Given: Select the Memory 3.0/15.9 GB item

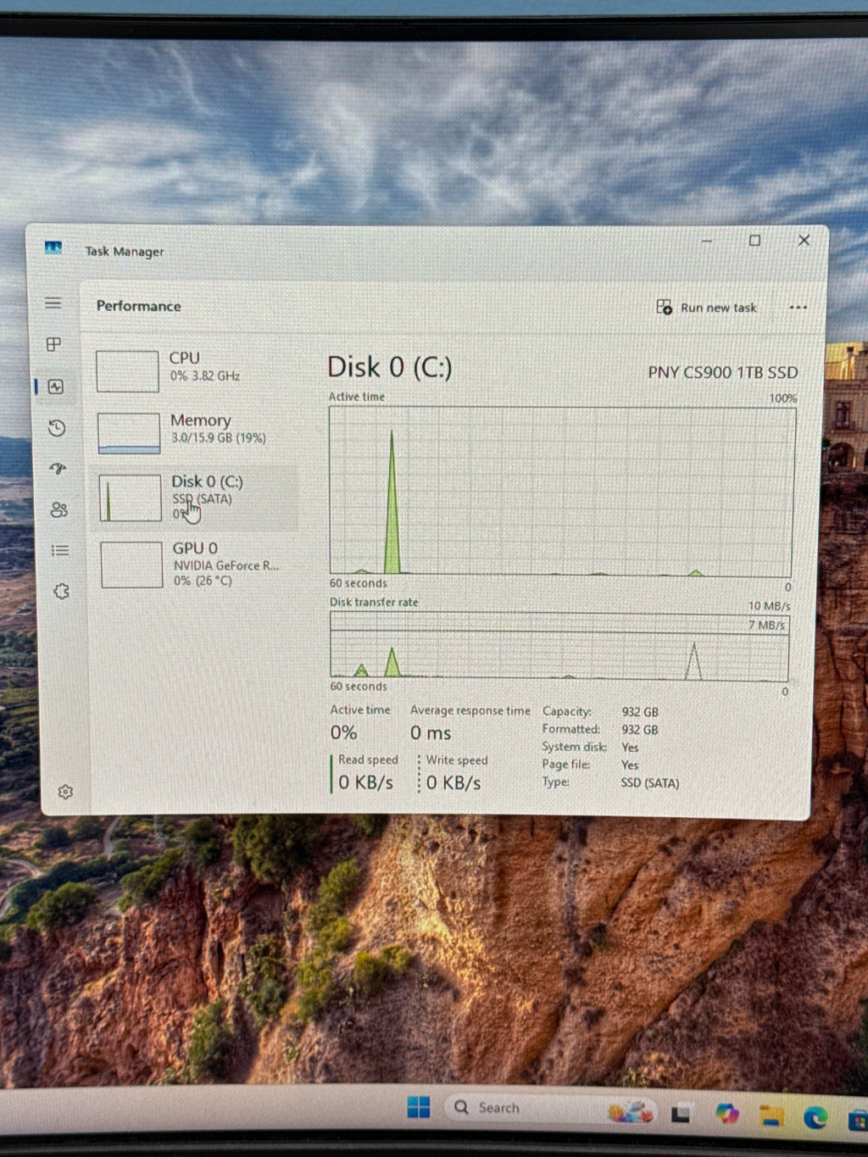Looking at the screenshot, I should [x=195, y=432].
